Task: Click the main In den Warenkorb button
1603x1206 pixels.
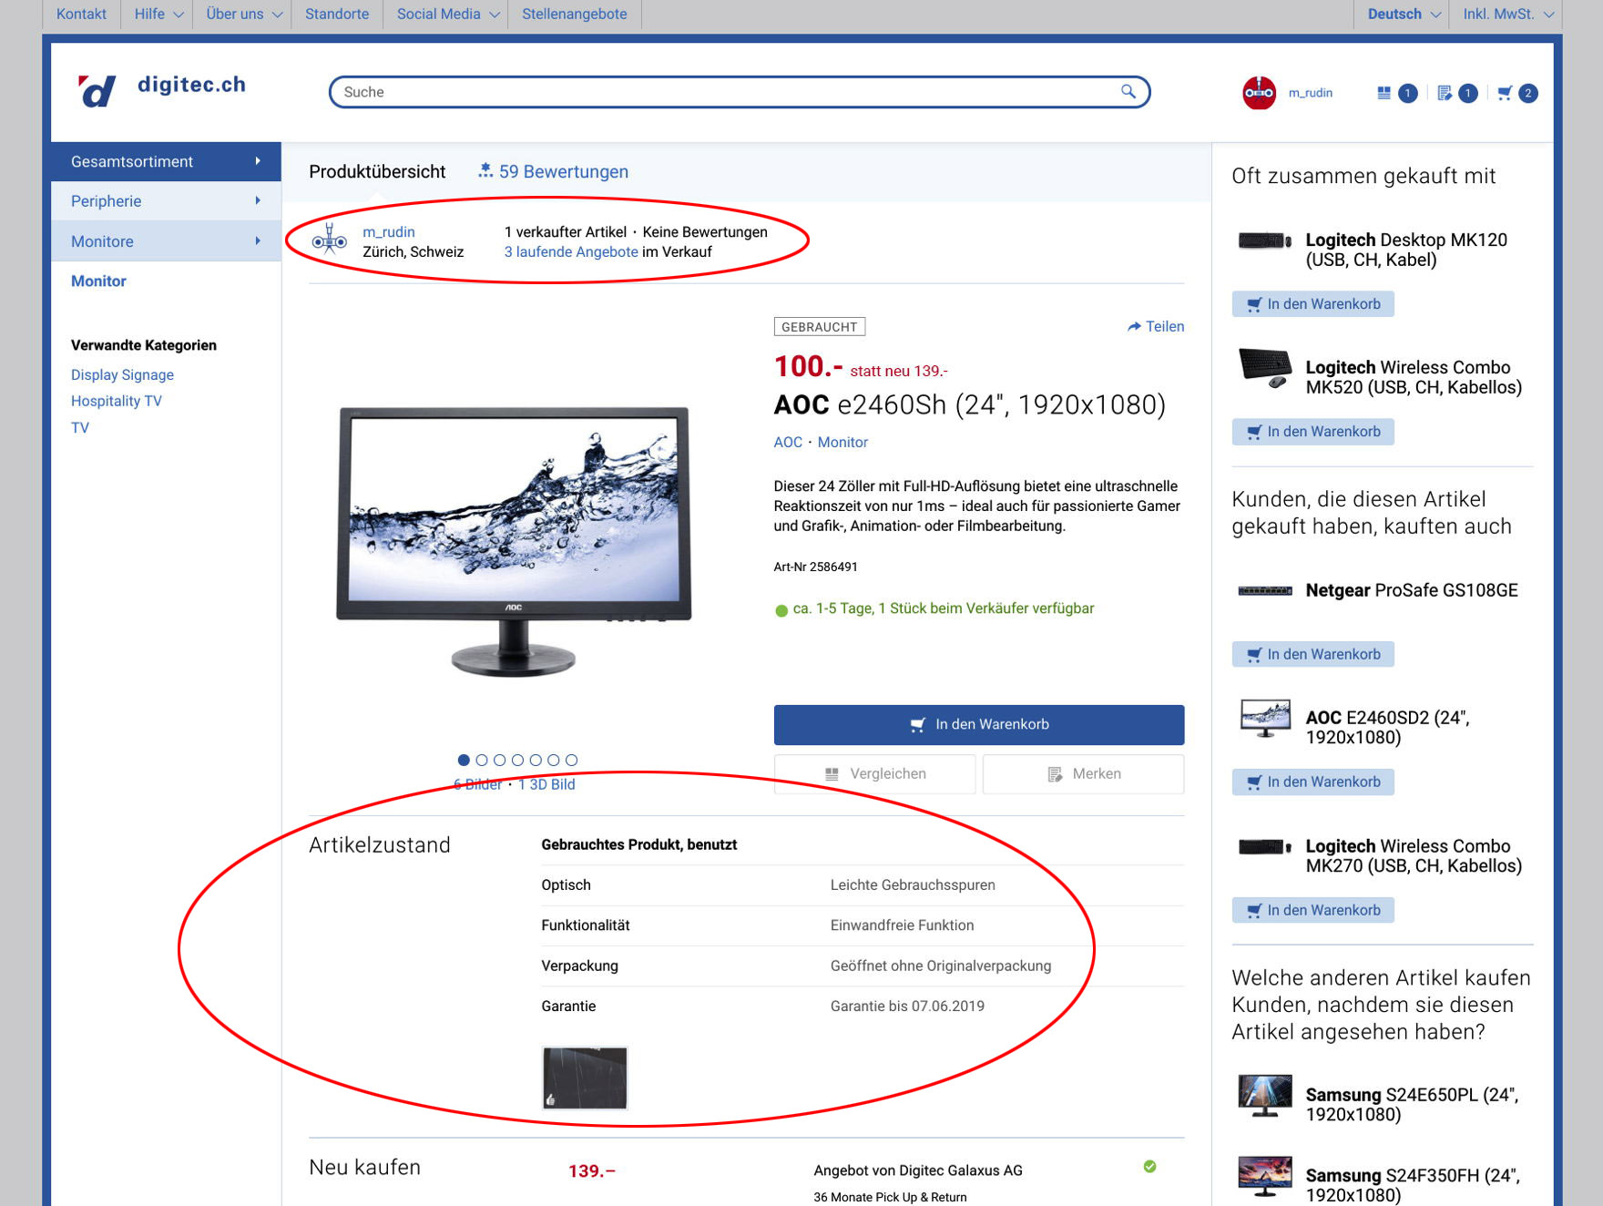Action: tap(978, 724)
